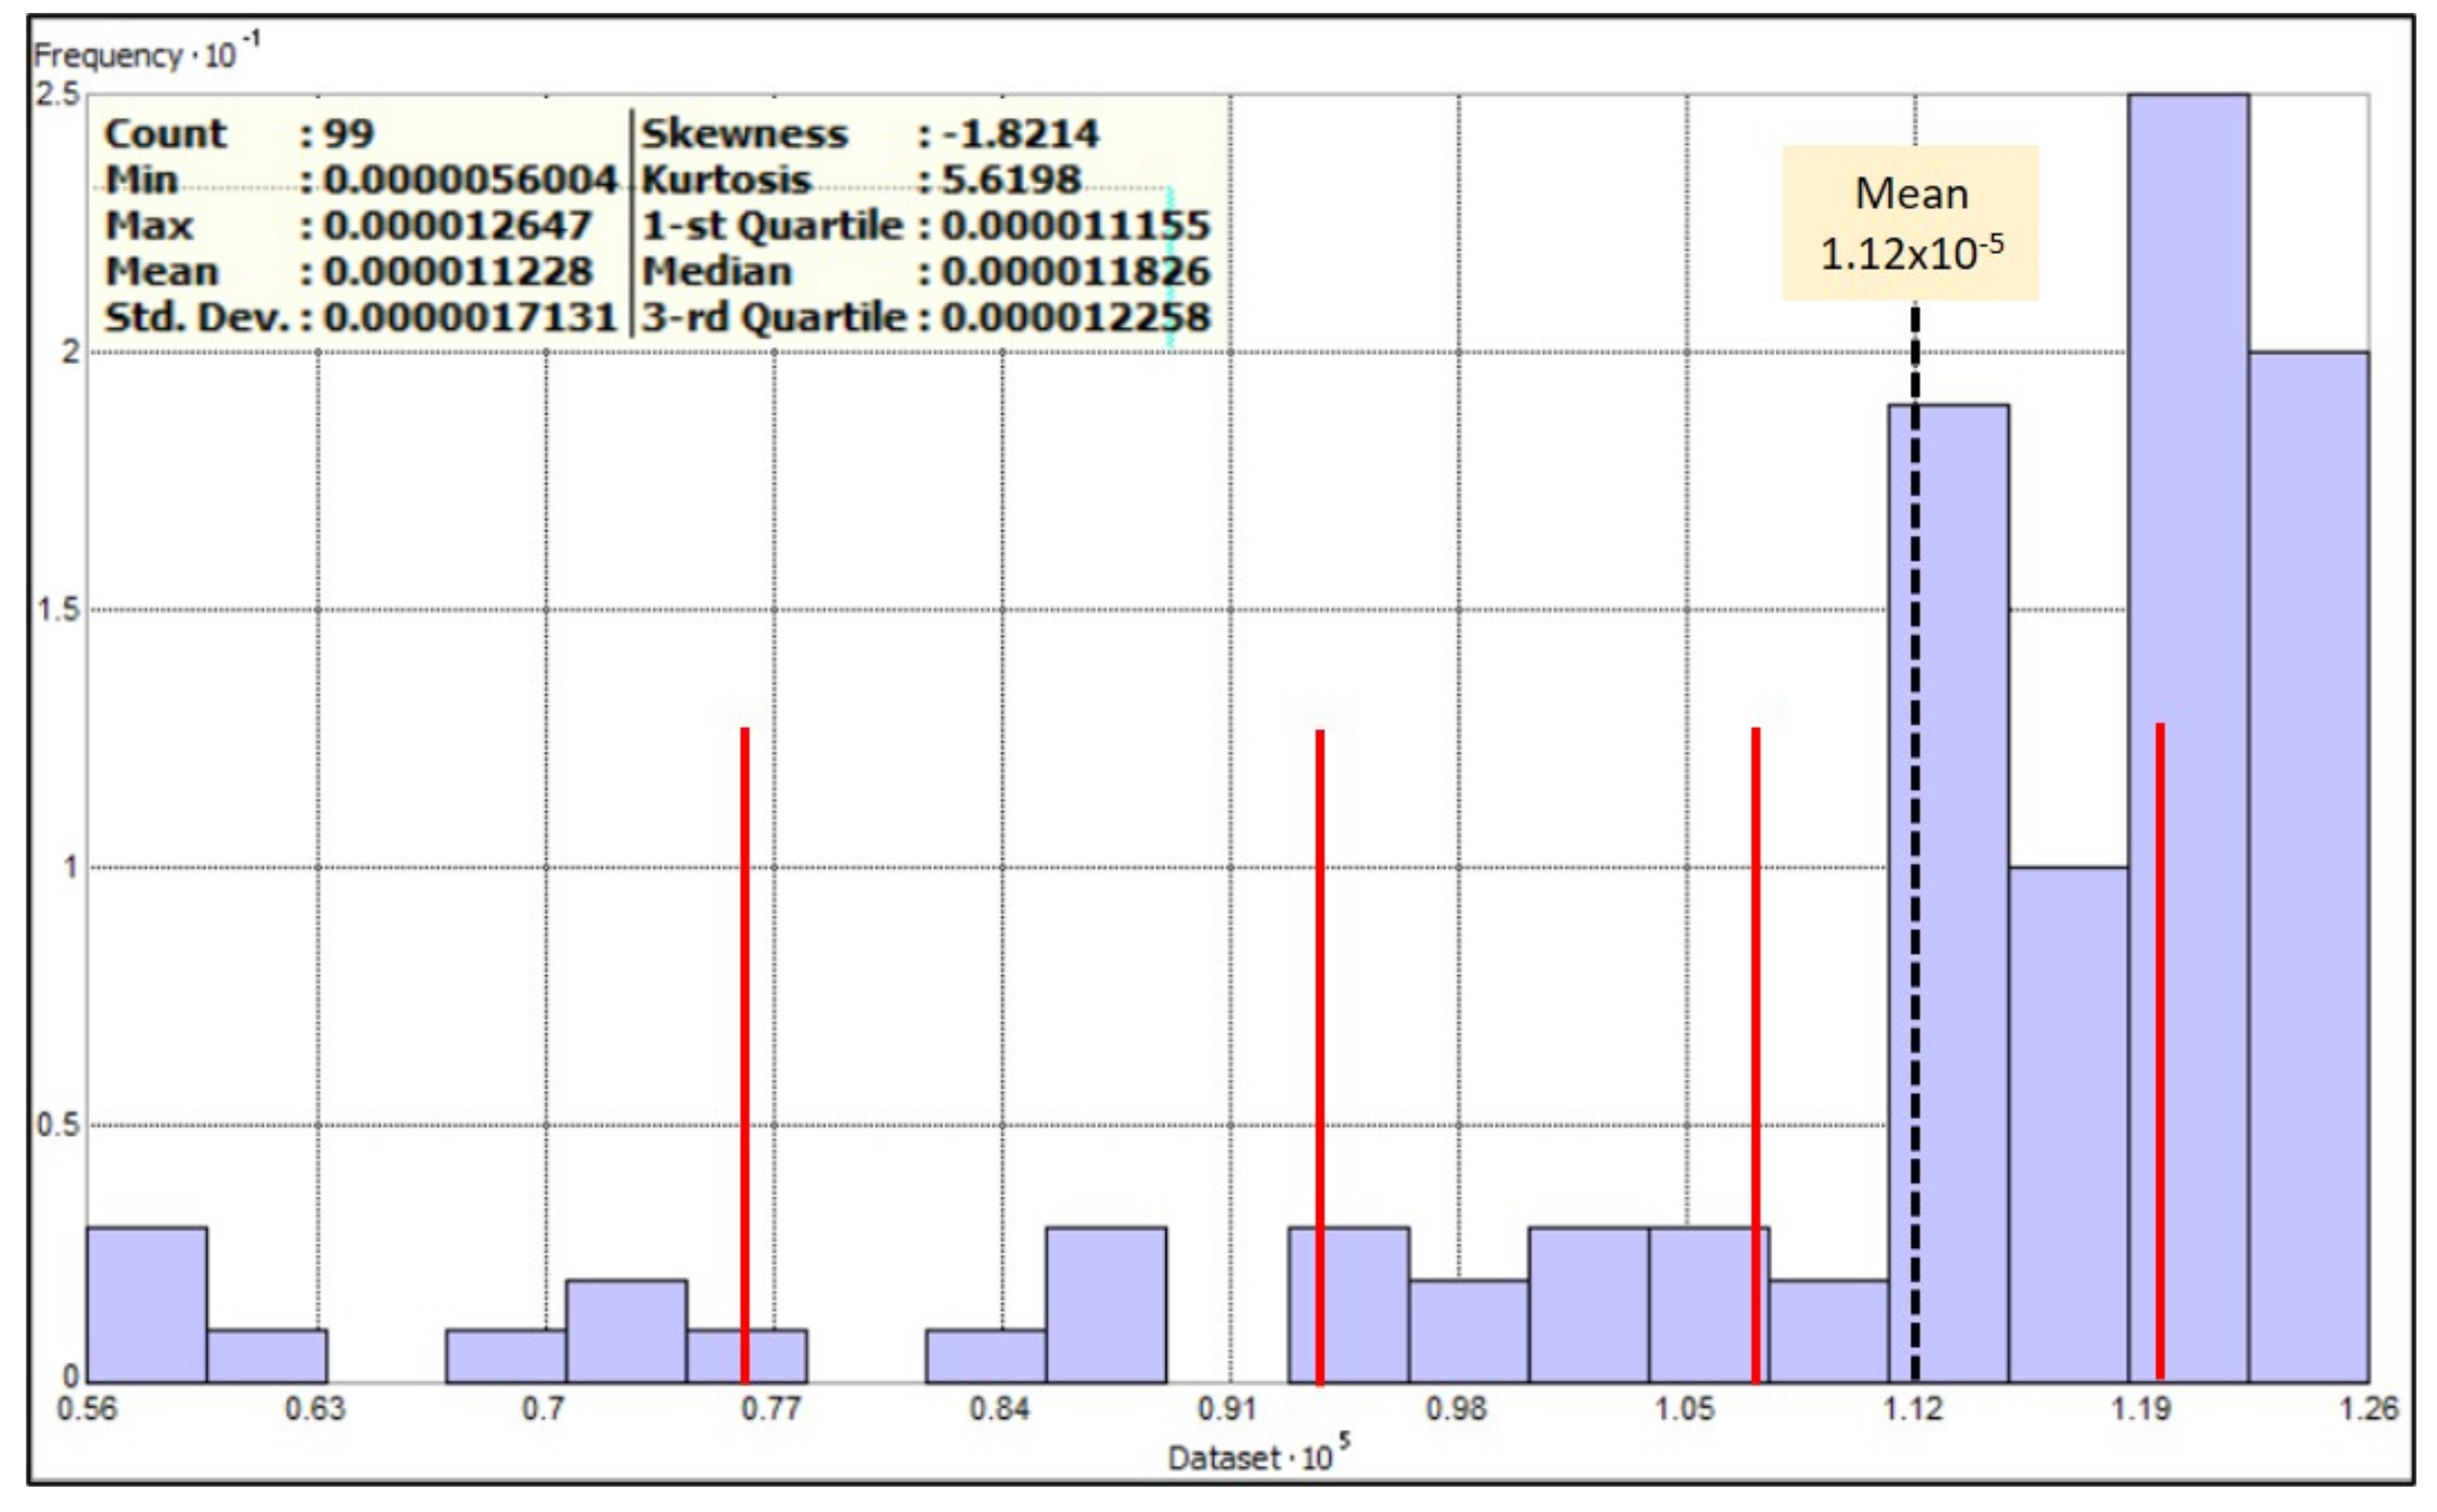Click the red vertical line near 1.19
The height and width of the screenshot is (1512, 2437).
point(2160,1000)
